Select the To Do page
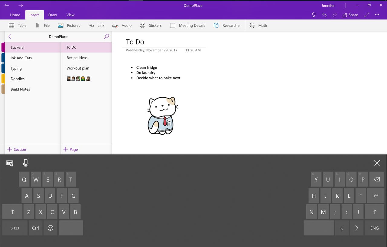This screenshot has width=387, height=247. coord(86,47)
